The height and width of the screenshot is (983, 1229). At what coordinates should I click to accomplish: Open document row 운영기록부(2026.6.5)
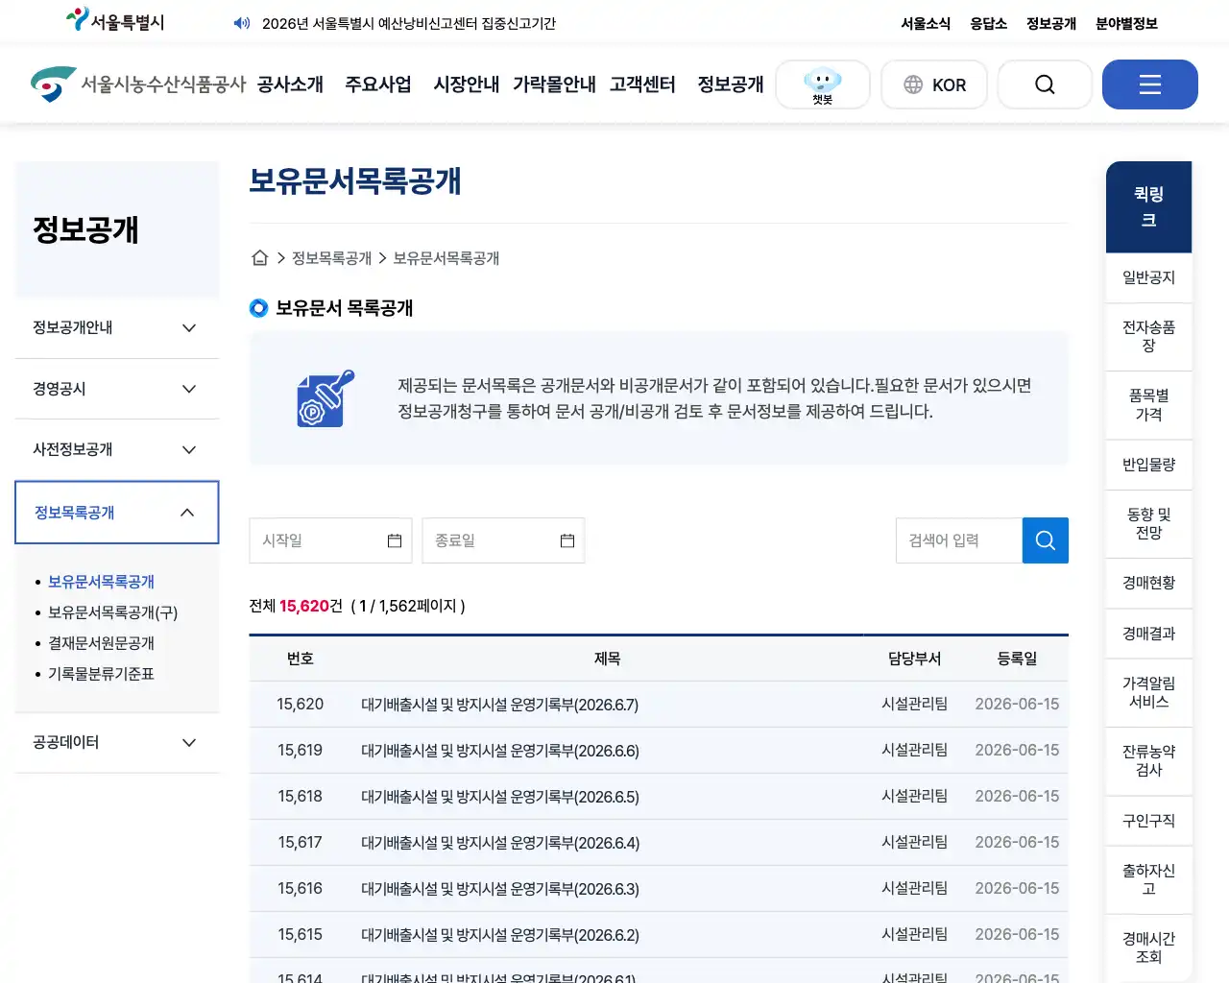coord(500,797)
